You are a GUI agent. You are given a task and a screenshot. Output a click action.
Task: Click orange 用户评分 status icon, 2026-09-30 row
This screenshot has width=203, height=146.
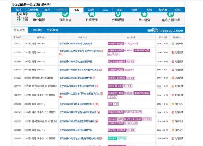pyautogui.click(x=173, y=121)
